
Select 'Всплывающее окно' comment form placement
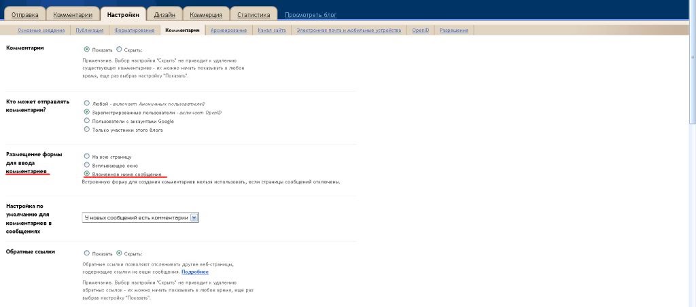[86, 165]
